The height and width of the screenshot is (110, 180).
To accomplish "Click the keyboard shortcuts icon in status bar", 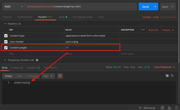I will point(169,108).
